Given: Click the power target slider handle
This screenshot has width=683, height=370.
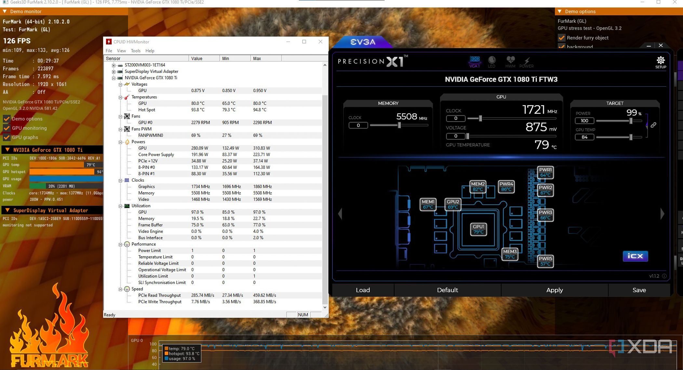Looking at the screenshot, I should point(631,121).
